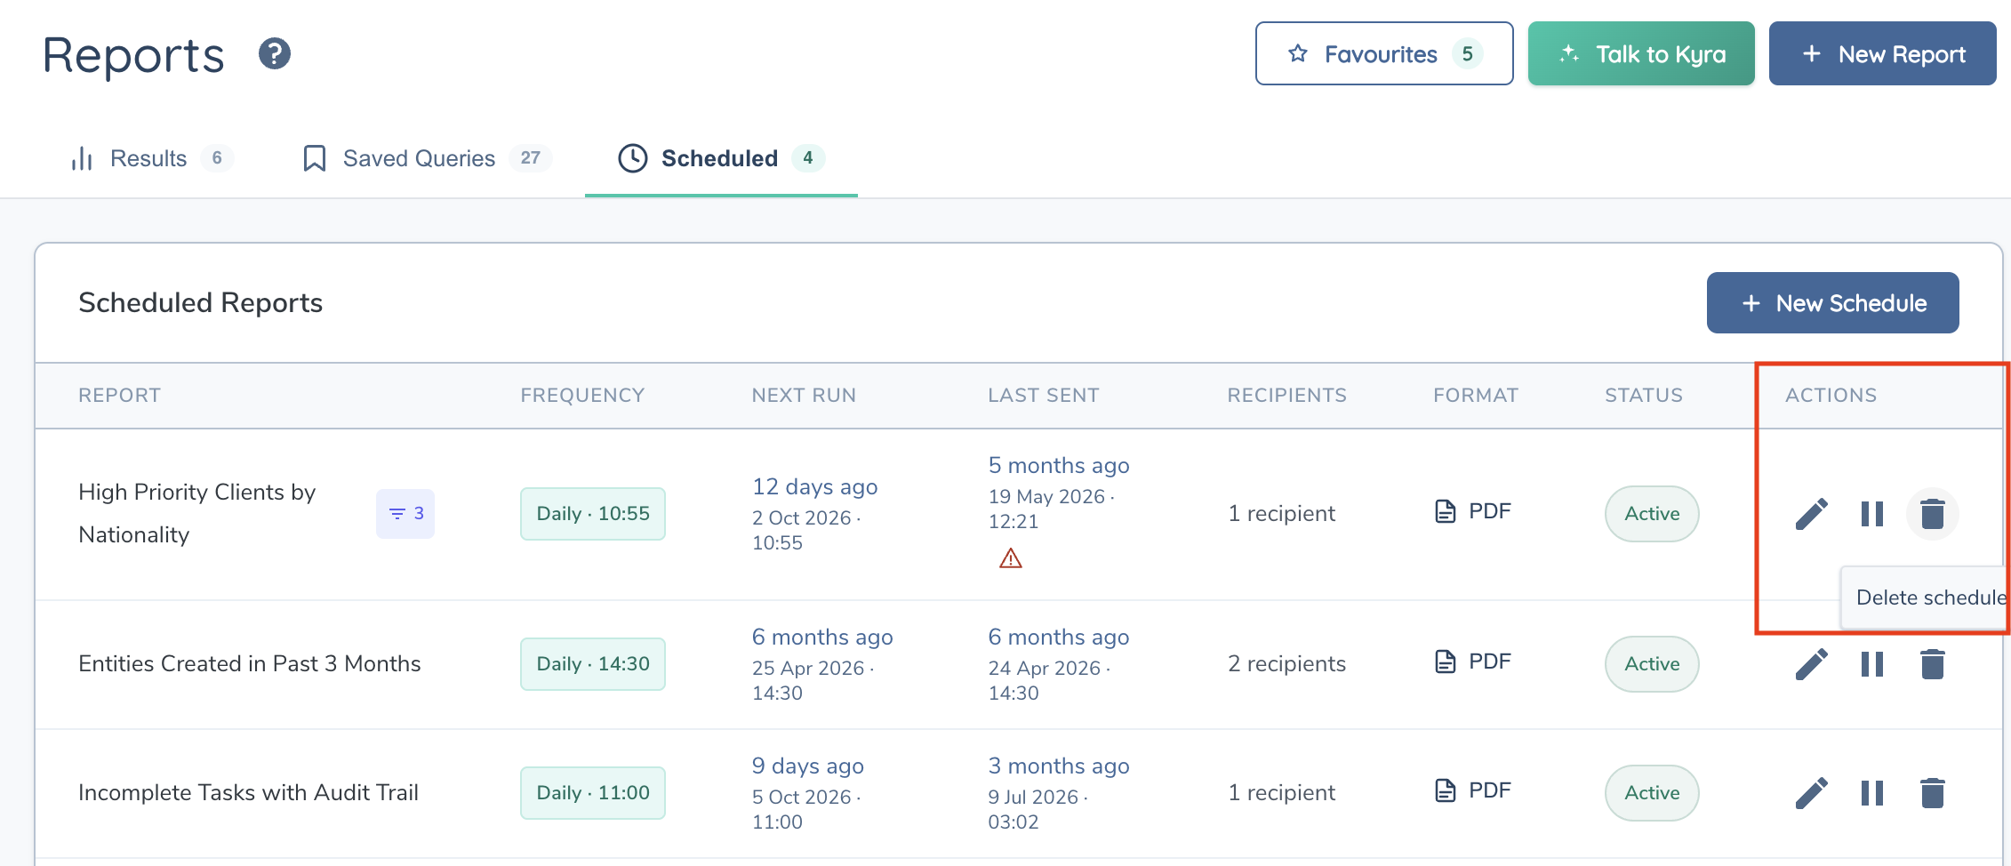Edit the Entities Created in Past 3 Months schedule
This screenshot has height=866, width=2011.
coord(1811,664)
